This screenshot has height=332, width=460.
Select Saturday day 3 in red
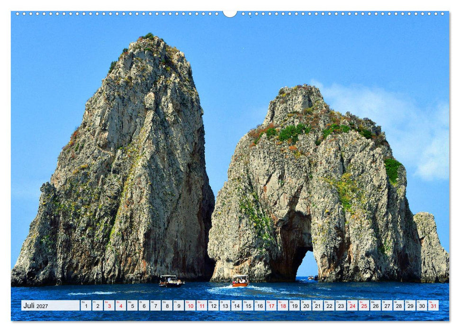[x=109, y=305]
